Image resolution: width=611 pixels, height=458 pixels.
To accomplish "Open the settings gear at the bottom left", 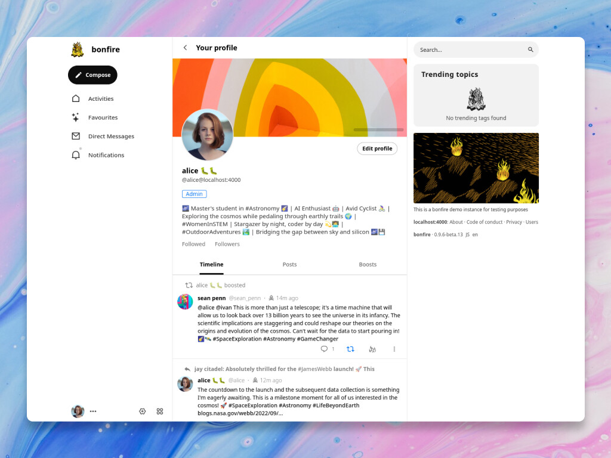I will [x=142, y=411].
